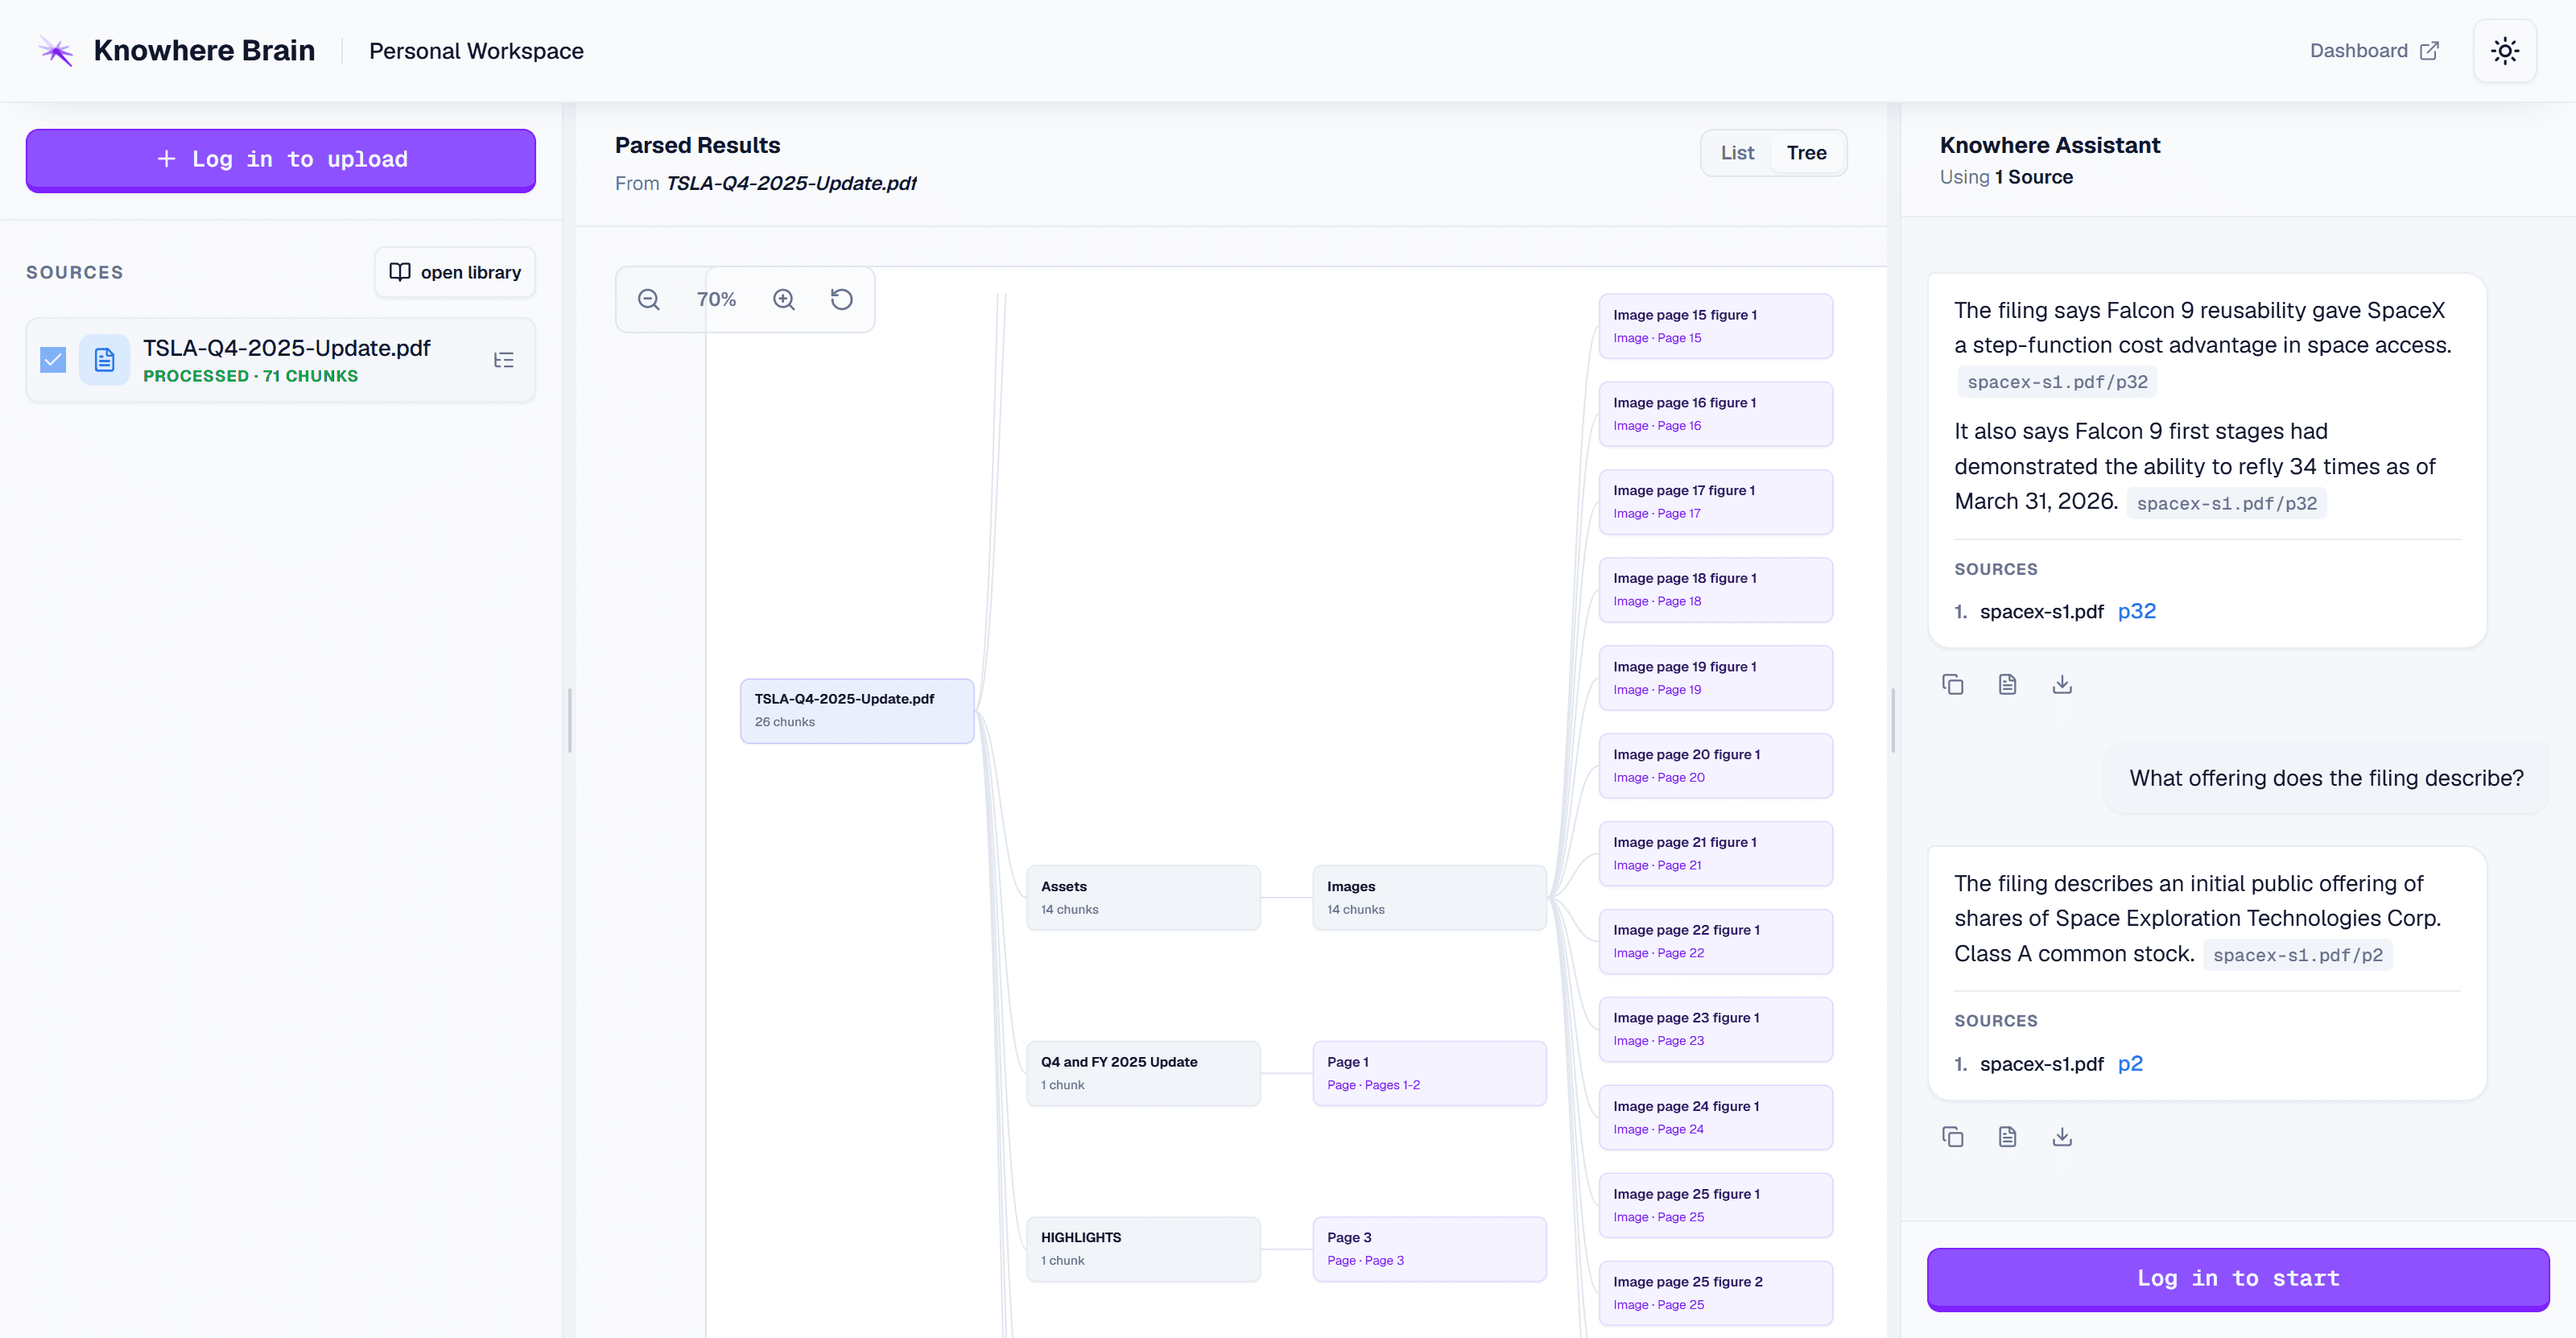Open the library with book icon button

[455, 272]
